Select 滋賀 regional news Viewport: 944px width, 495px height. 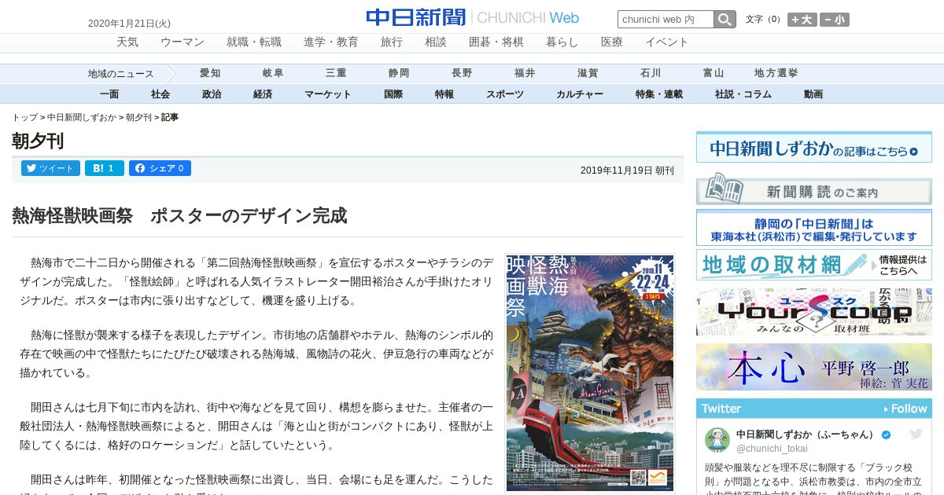coord(588,73)
